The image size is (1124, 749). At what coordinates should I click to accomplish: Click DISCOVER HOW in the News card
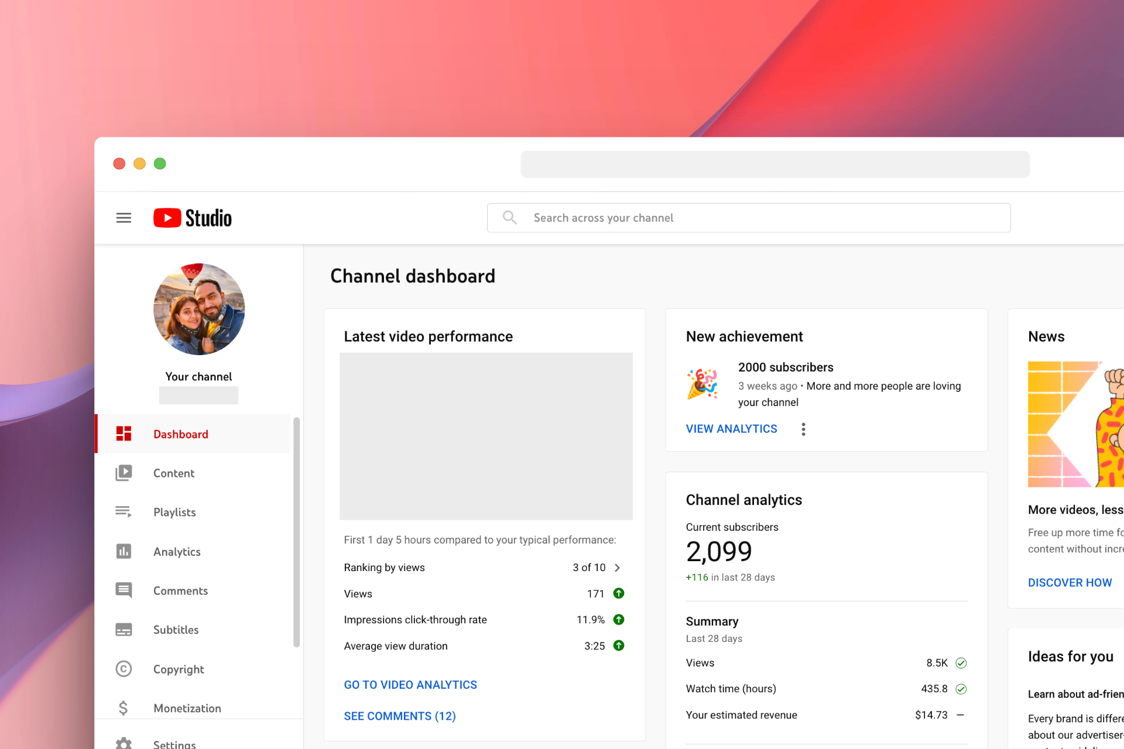[1070, 583]
